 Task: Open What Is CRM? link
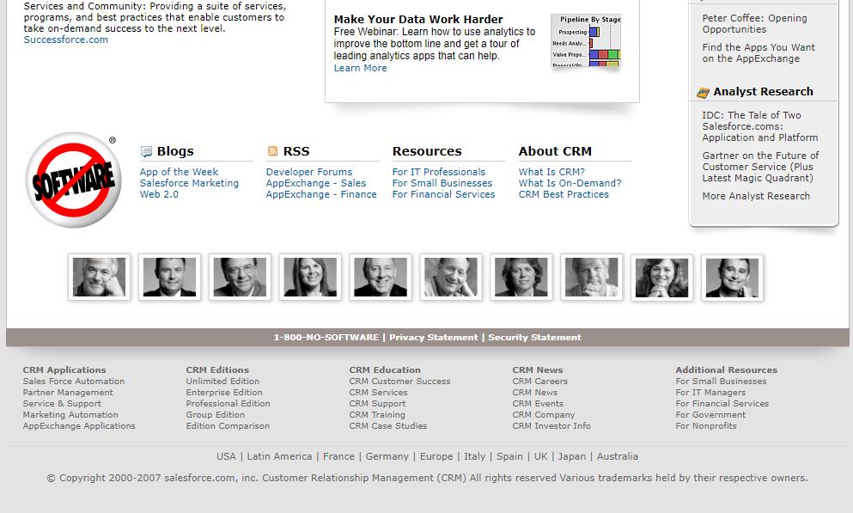click(551, 172)
